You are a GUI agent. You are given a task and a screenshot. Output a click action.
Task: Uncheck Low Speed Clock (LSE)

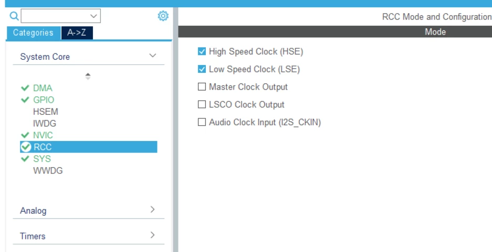[x=202, y=69]
